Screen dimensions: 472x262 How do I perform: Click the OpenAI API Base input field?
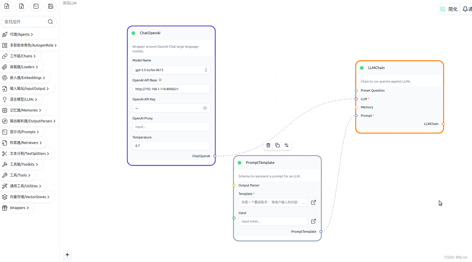(x=171, y=89)
